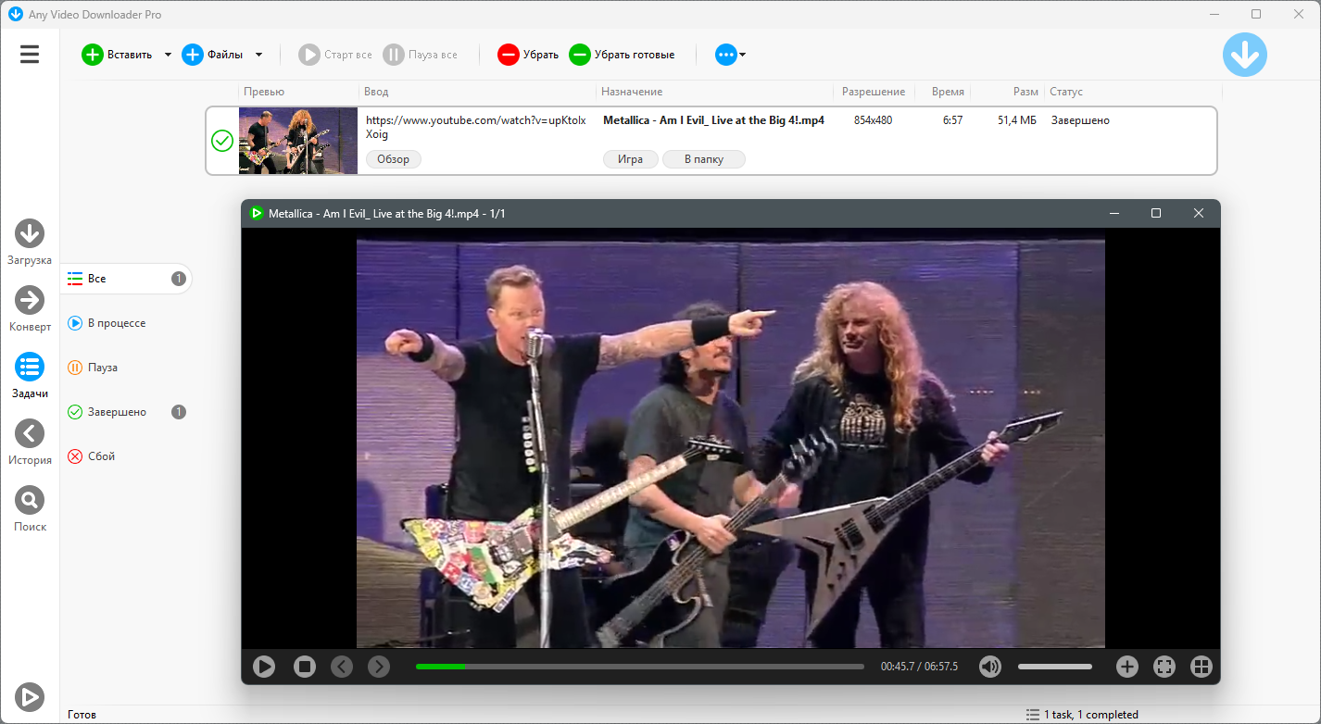Click the Старт все button

(335, 55)
